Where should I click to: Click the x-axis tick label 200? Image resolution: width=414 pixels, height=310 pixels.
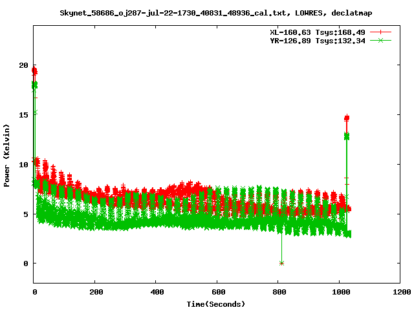(x=96, y=292)
